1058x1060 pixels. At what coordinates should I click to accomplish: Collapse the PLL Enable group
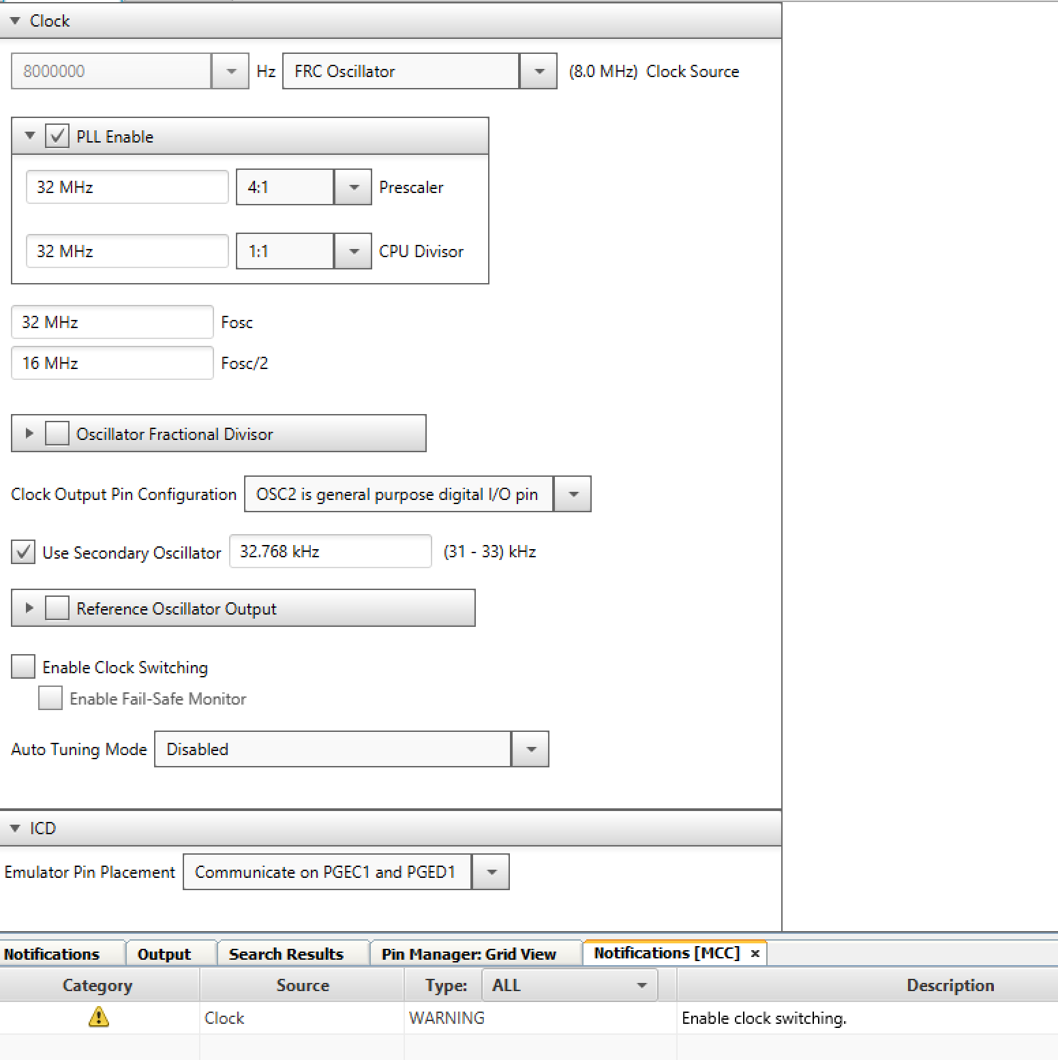coord(29,136)
